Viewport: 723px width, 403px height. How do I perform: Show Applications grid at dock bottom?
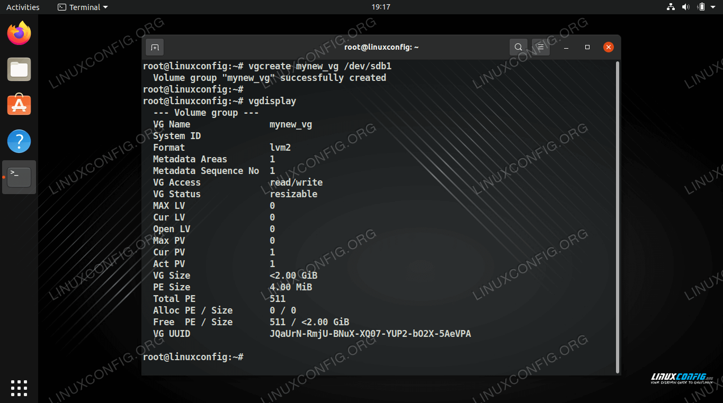19,388
